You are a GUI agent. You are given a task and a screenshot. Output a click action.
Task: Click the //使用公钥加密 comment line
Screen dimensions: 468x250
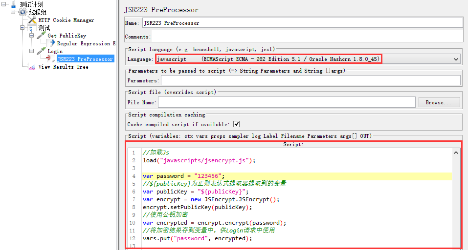point(165,214)
